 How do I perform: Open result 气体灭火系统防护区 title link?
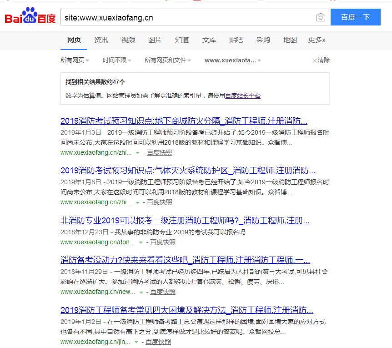pos(188,171)
